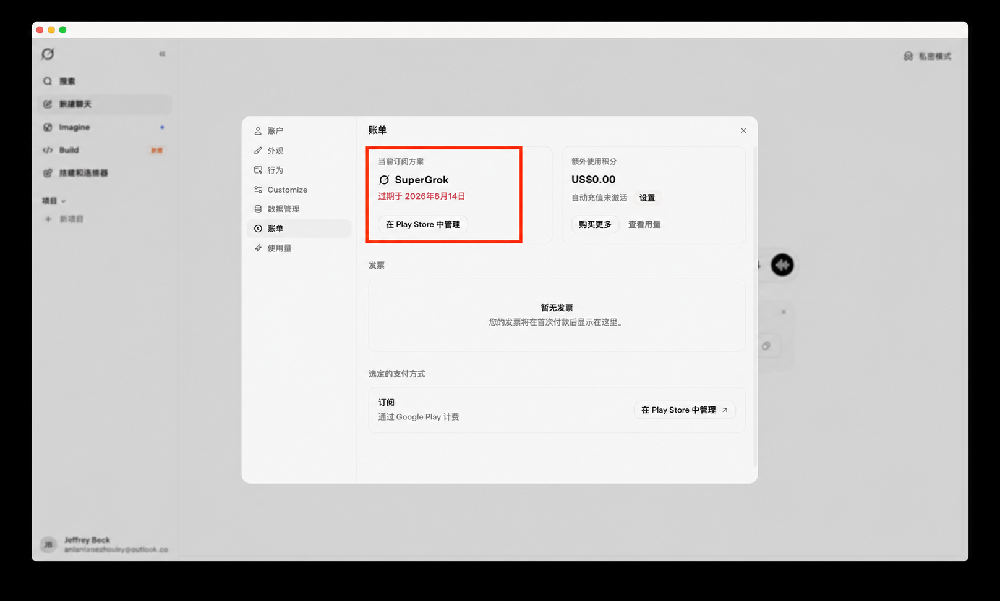Open the 外观 appearance settings
Image resolution: width=1000 pixels, height=601 pixels.
[299, 151]
